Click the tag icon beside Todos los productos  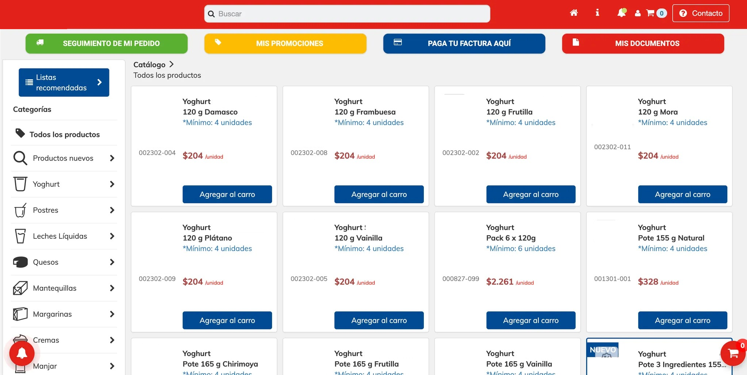(20, 133)
